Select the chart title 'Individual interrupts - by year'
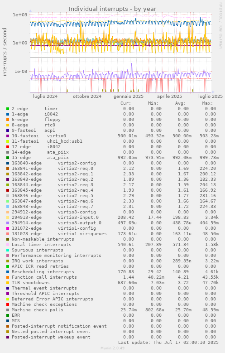 pyautogui.click(x=112, y=9)
